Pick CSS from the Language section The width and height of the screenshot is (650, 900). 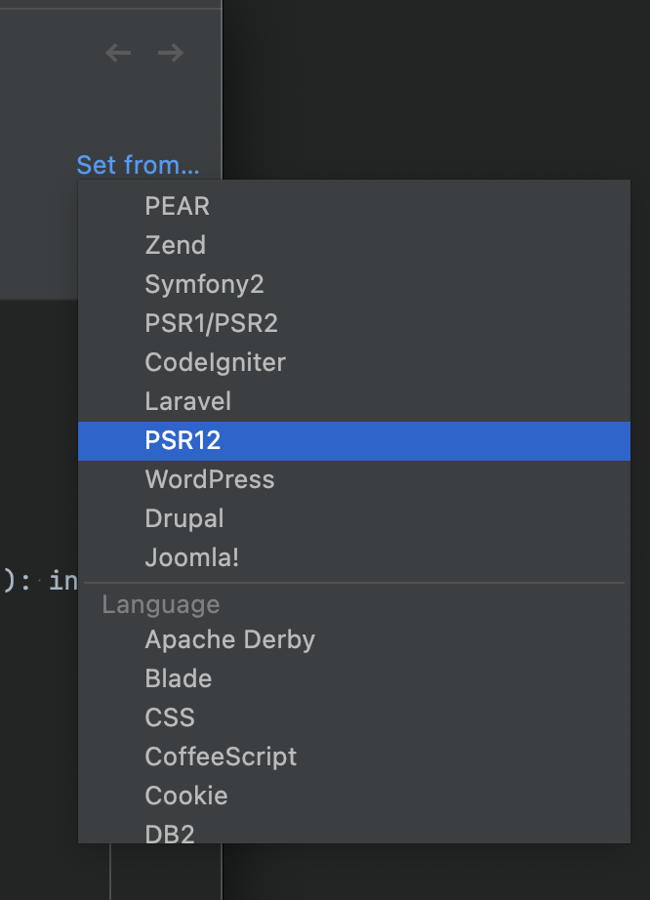(x=170, y=717)
